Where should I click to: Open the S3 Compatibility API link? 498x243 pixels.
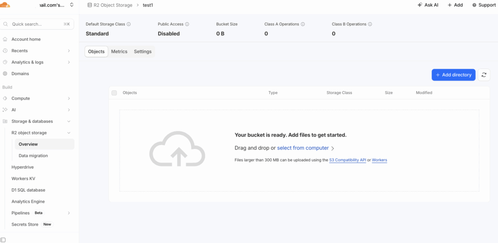pyautogui.click(x=347, y=160)
